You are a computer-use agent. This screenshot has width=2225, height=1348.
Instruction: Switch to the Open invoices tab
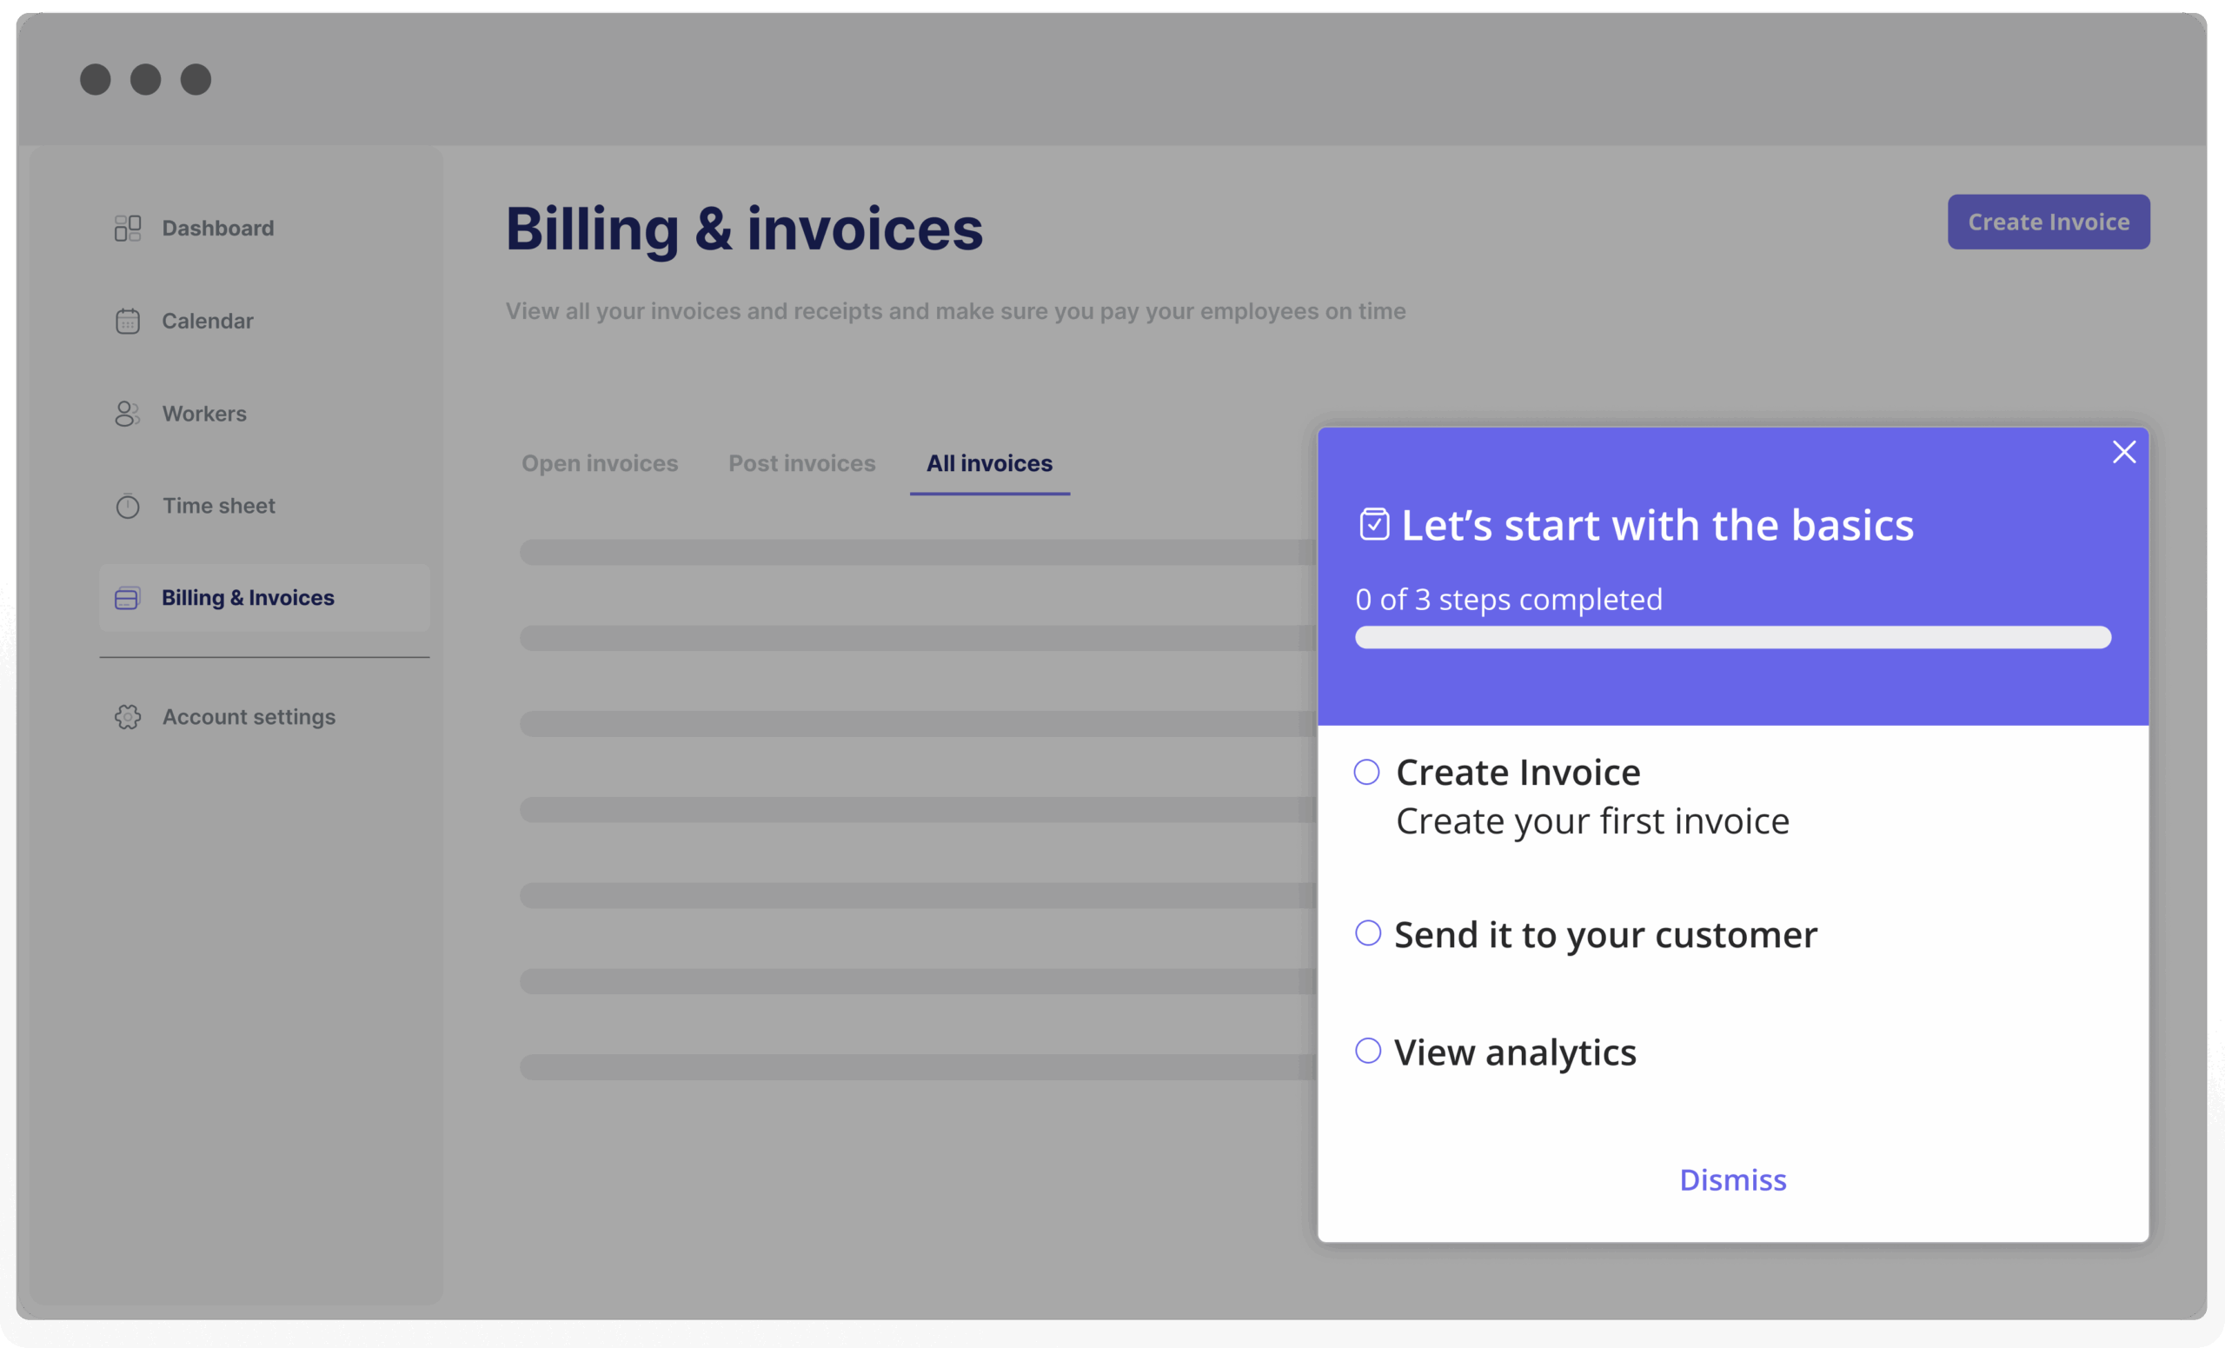(600, 463)
